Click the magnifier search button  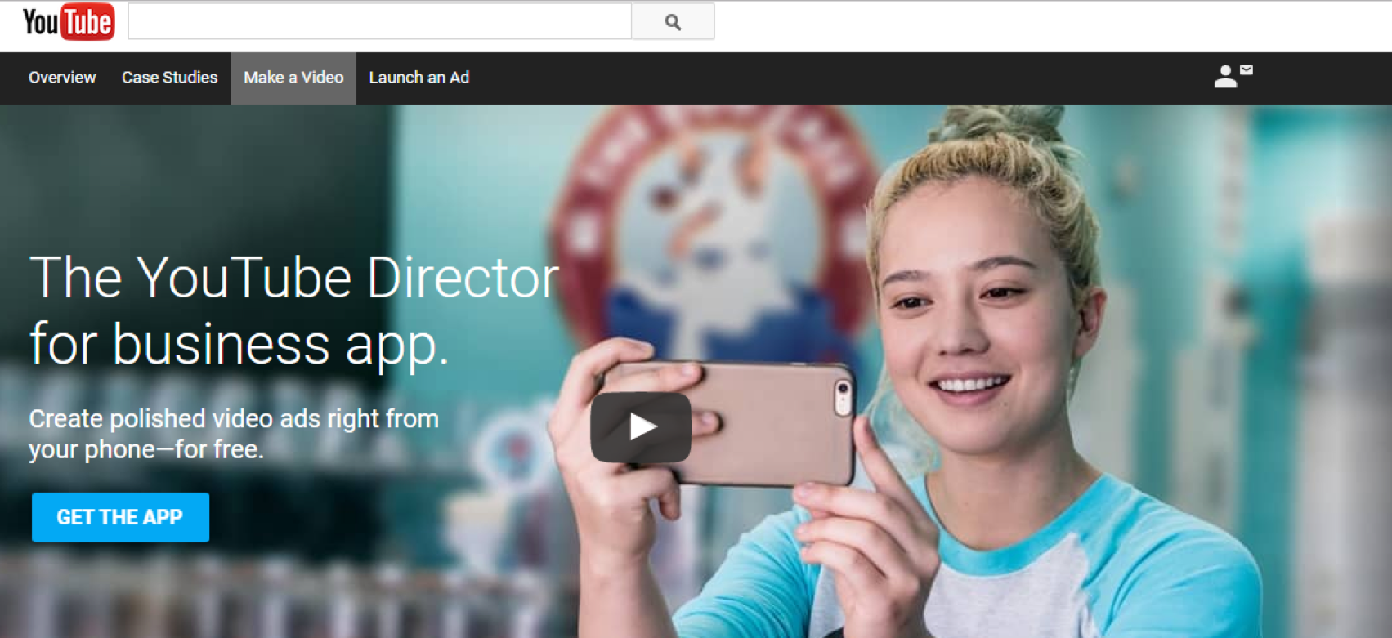pyautogui.click(x=673, y=22)
